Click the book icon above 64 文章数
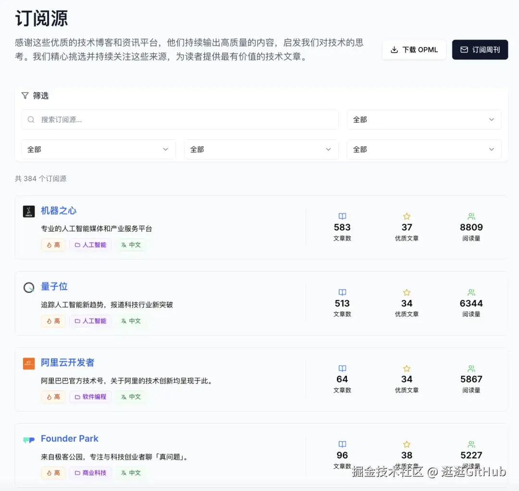519x491 pixels. tap(342, 368)
